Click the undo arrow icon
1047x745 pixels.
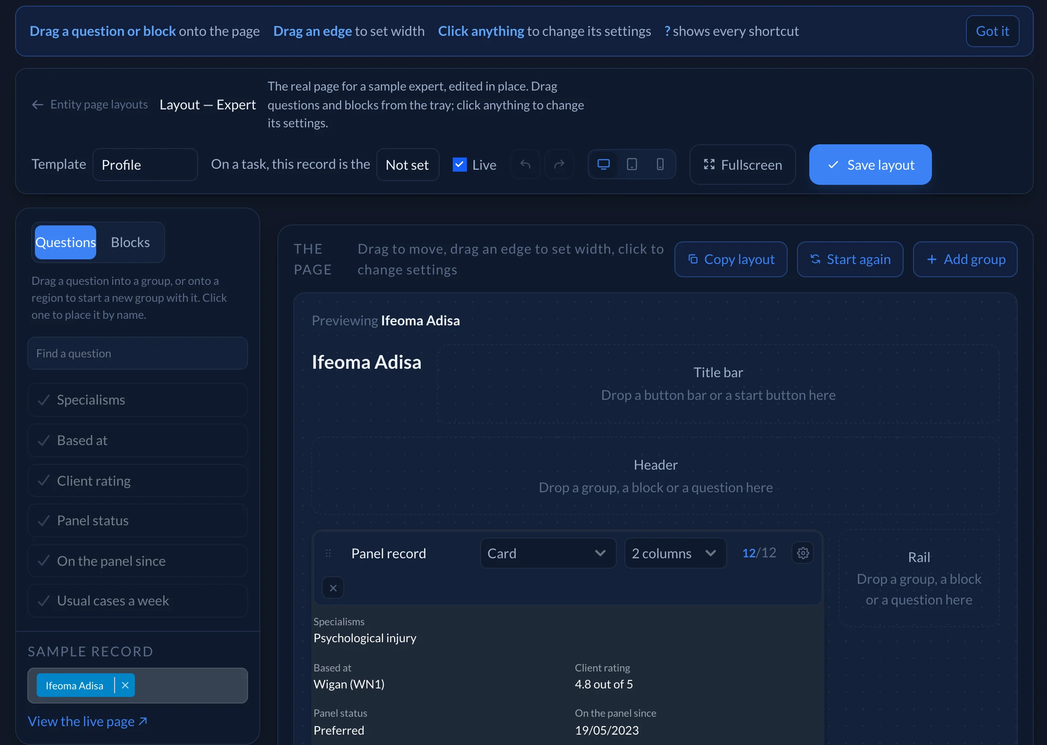(x=525, y=165)
